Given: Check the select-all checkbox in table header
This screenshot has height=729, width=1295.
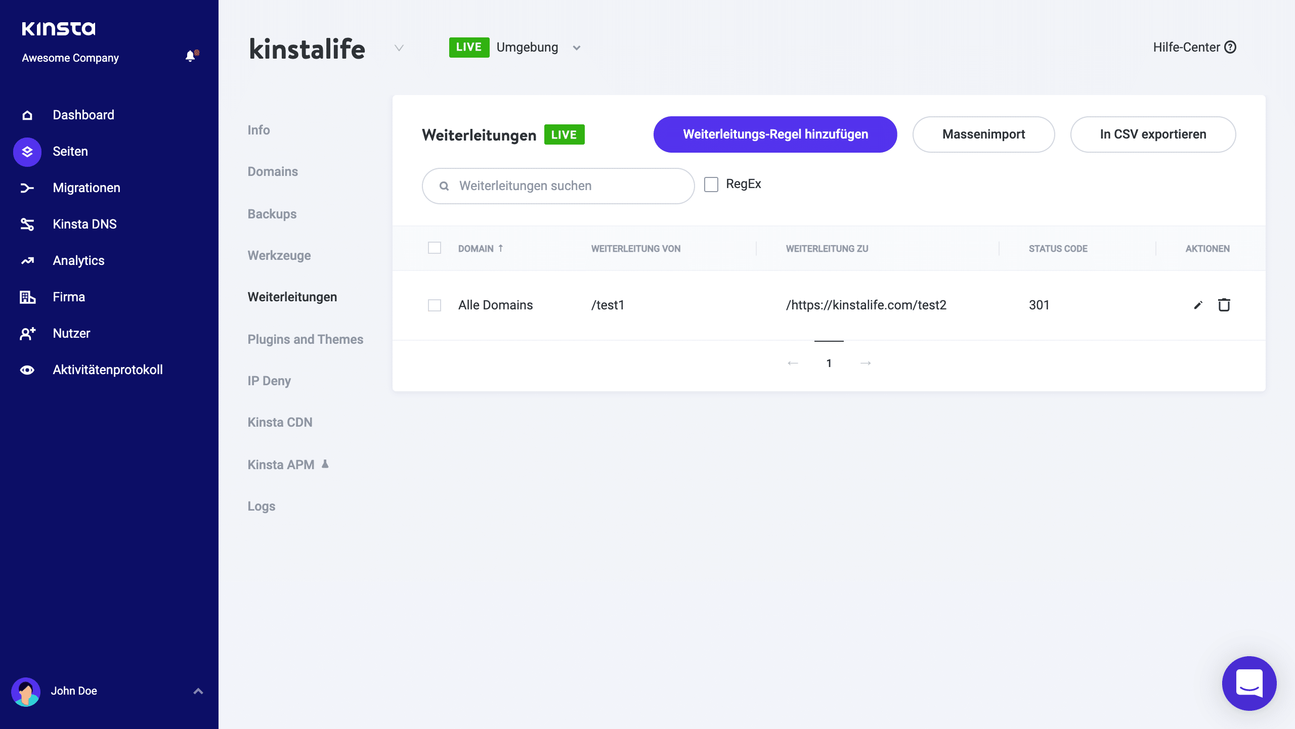Looking at the screenshot, I should pos(435,248).
